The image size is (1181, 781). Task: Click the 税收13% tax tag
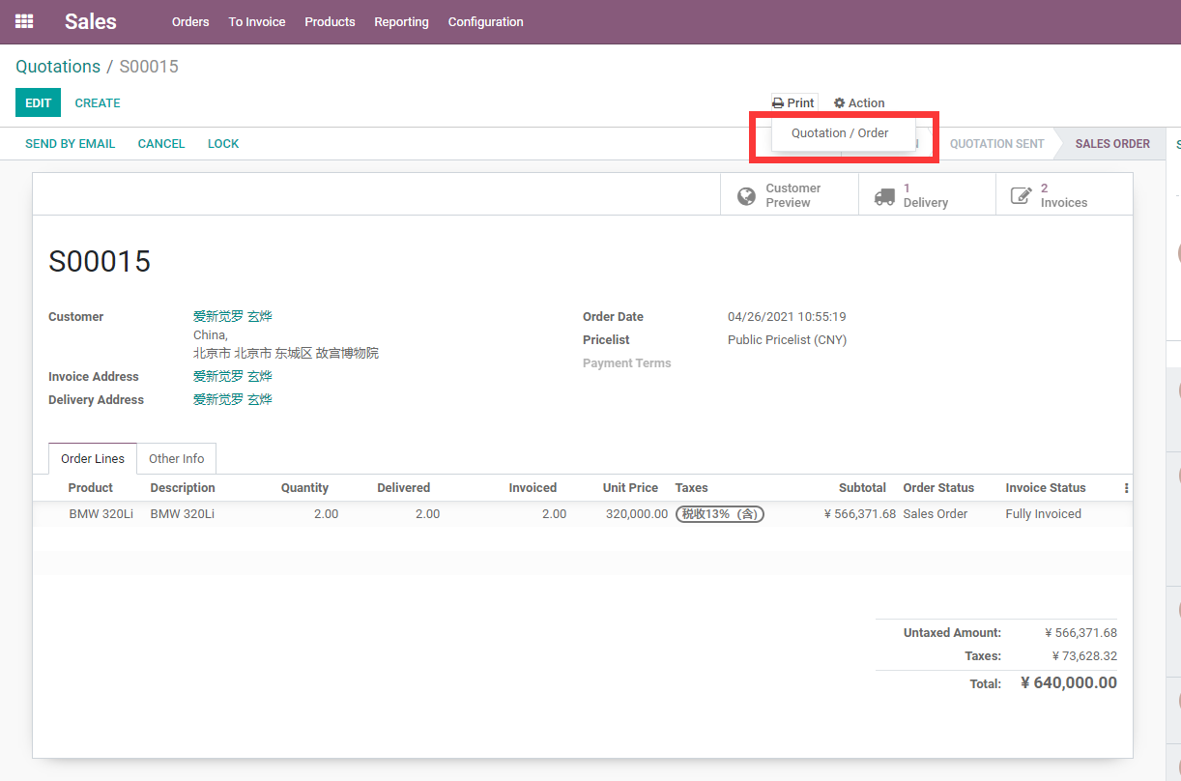pyautogui.click(x=720, y=514)
